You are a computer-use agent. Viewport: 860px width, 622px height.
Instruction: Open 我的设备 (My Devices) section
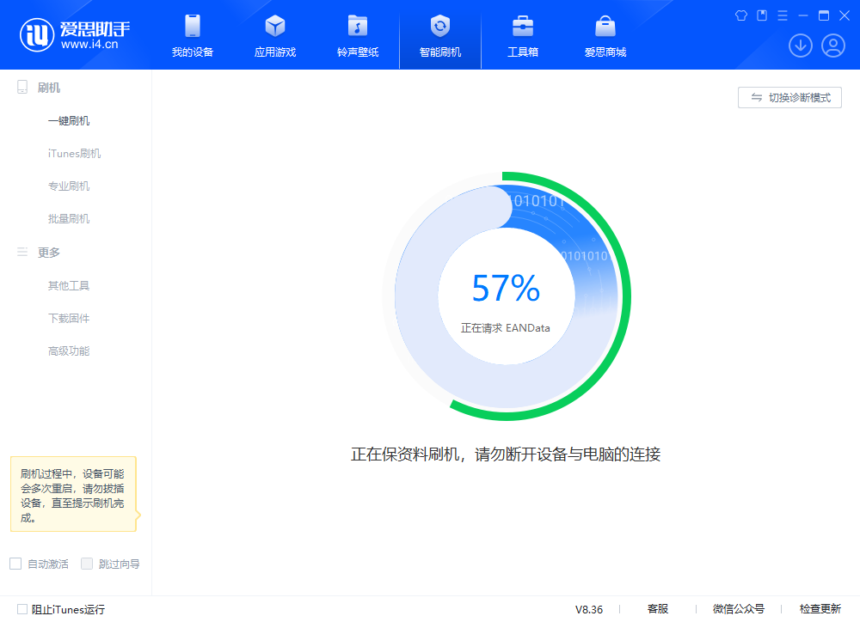(192, 34)
